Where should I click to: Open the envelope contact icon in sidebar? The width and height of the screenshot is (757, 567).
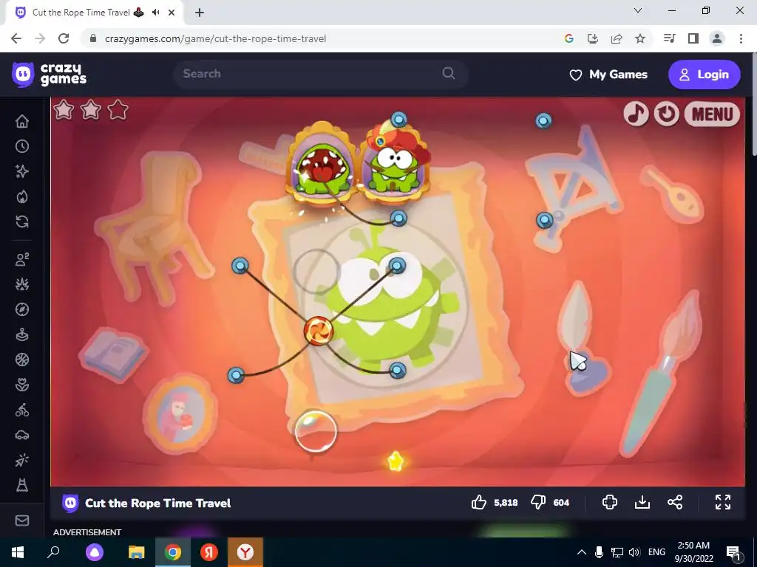click(x=22, y=520)
